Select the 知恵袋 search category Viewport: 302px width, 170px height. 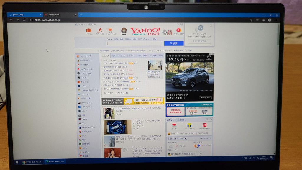pyautogui.click(x=128, y=39)
